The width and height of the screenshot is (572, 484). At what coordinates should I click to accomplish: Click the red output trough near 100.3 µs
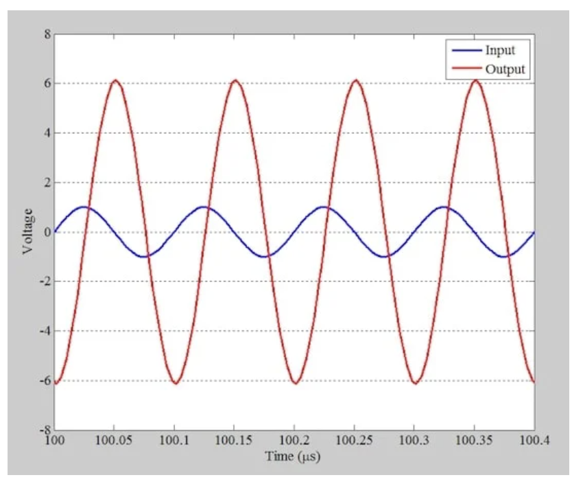pyautogui.click(x=416, y=383)
